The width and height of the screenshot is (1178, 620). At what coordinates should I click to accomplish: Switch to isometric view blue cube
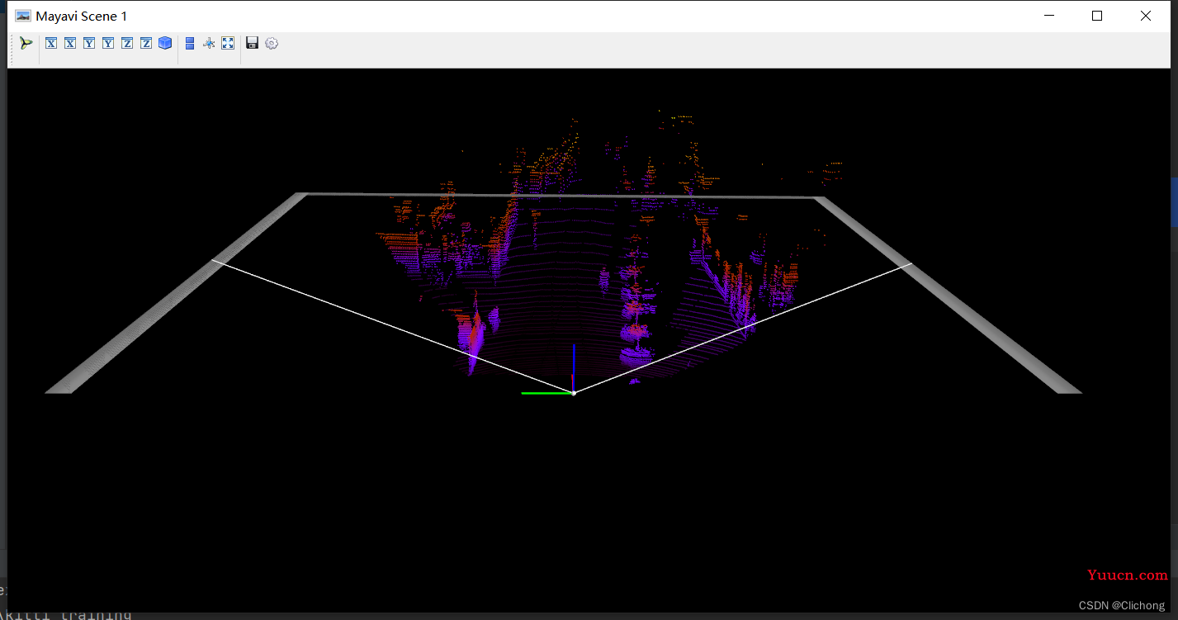165,43
